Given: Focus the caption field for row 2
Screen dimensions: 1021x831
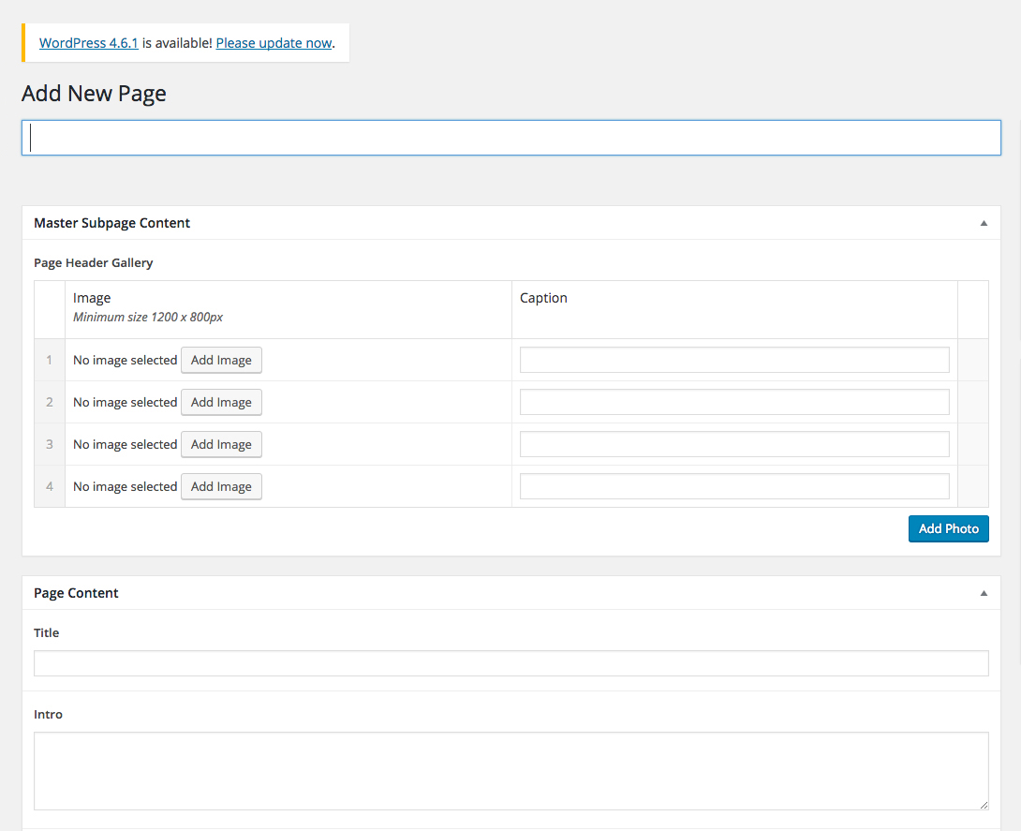Looking at the screenshot, I should click(734, 403).
